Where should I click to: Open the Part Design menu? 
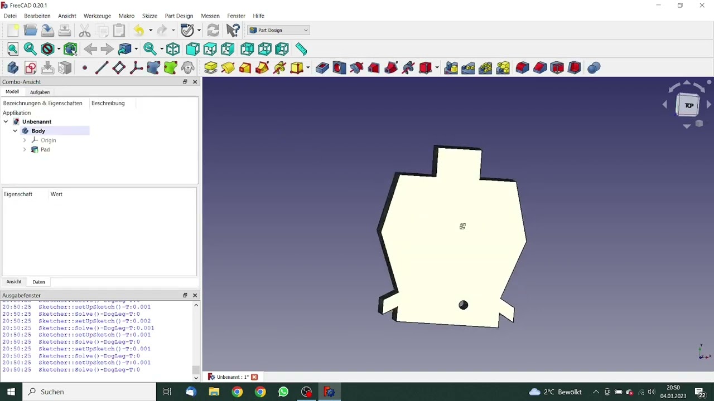[179, 16]
